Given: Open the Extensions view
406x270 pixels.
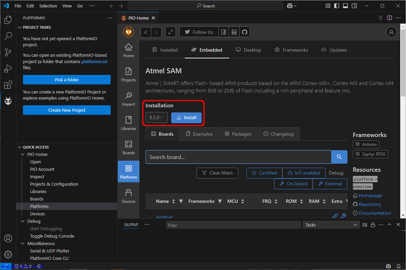Looking at the screenshot, I should [x=8, y=85].
